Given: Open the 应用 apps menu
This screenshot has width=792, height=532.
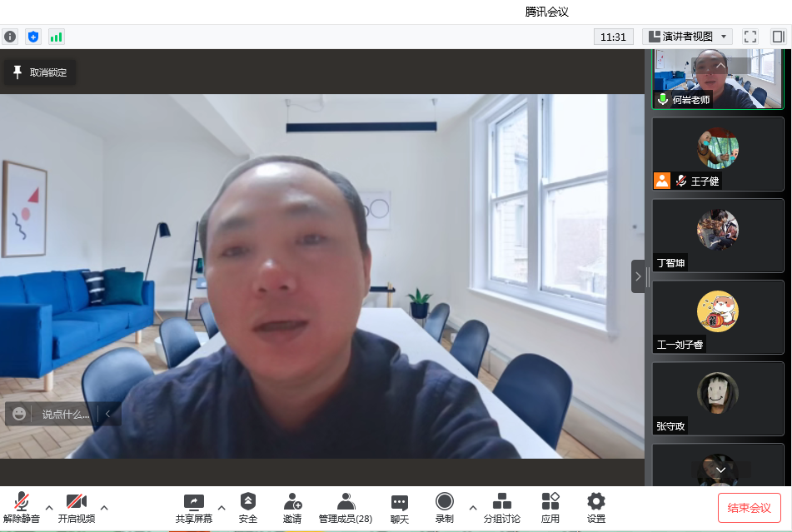Looking at the screenshot, I should pos(550,508).
